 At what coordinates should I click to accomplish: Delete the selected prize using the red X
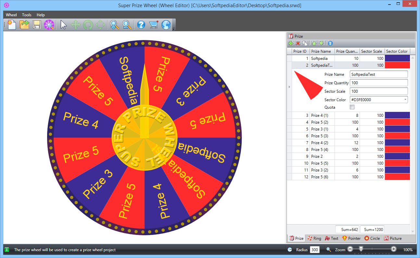298,43
